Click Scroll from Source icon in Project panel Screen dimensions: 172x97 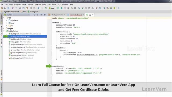coord(34,15)
